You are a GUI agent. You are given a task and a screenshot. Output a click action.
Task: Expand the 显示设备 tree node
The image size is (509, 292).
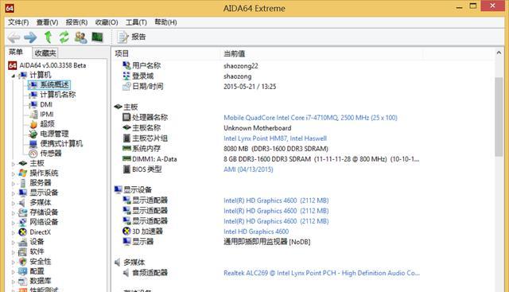14,193
